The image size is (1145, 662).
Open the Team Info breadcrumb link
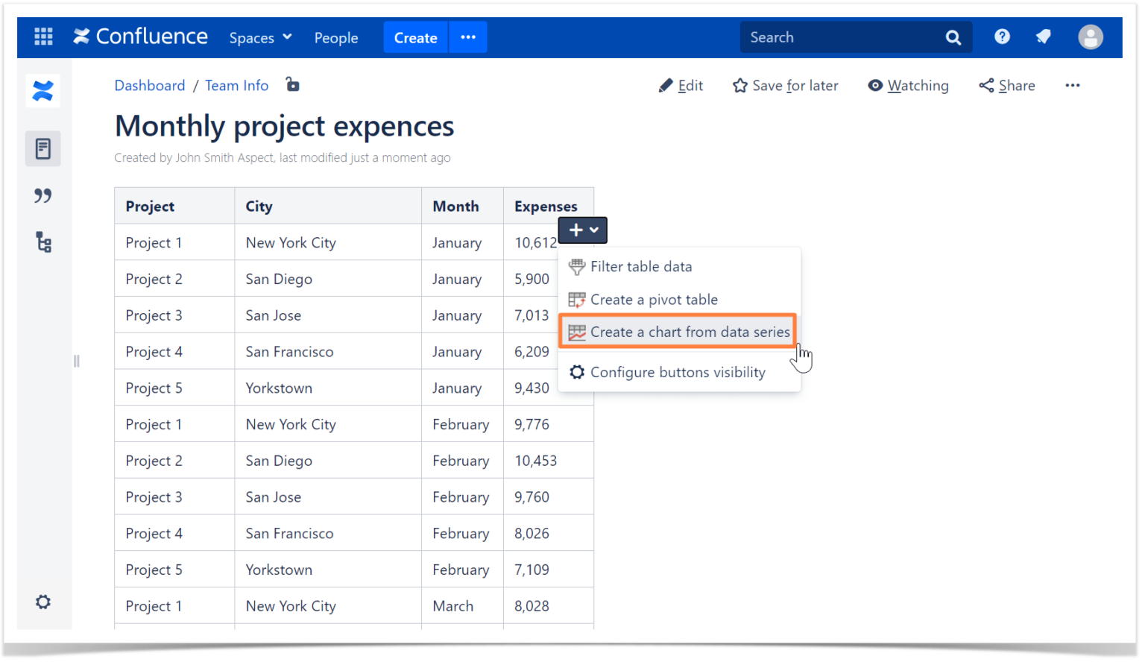pos(236,85)
